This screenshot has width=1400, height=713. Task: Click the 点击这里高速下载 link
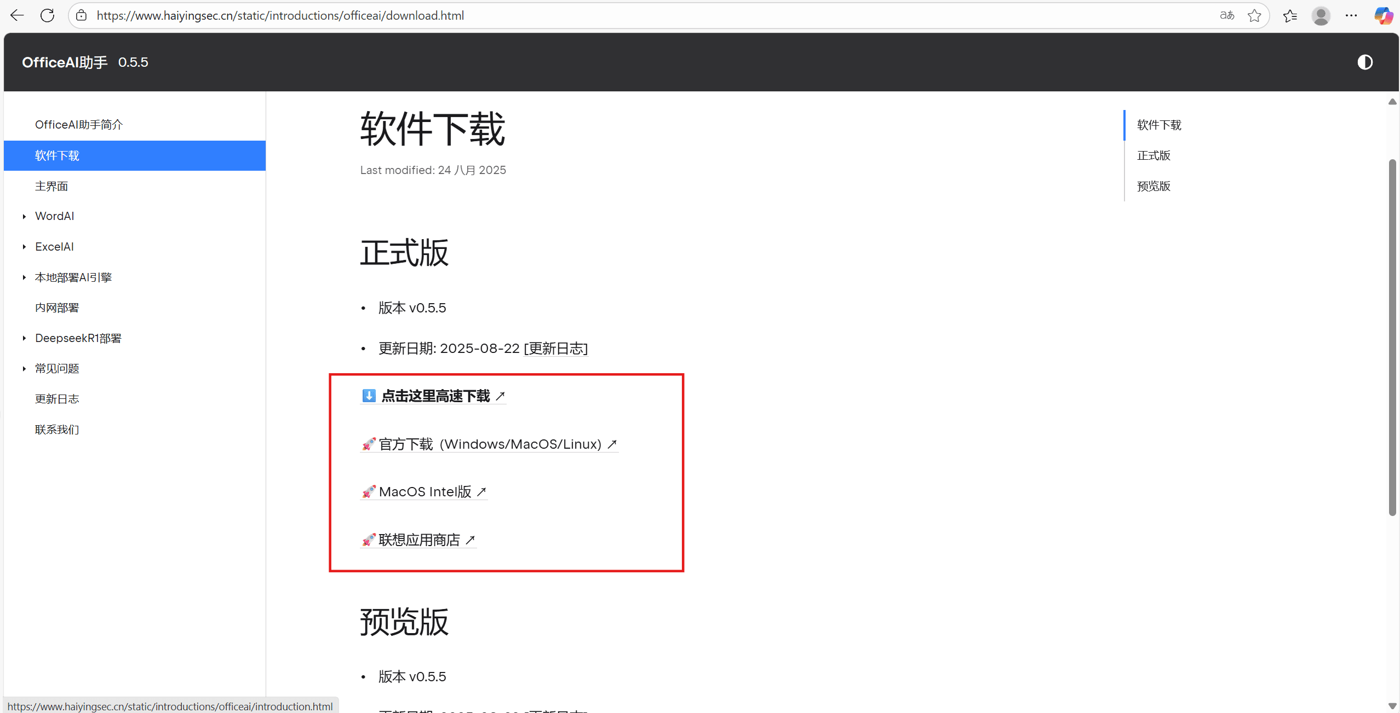click(435, 396)
